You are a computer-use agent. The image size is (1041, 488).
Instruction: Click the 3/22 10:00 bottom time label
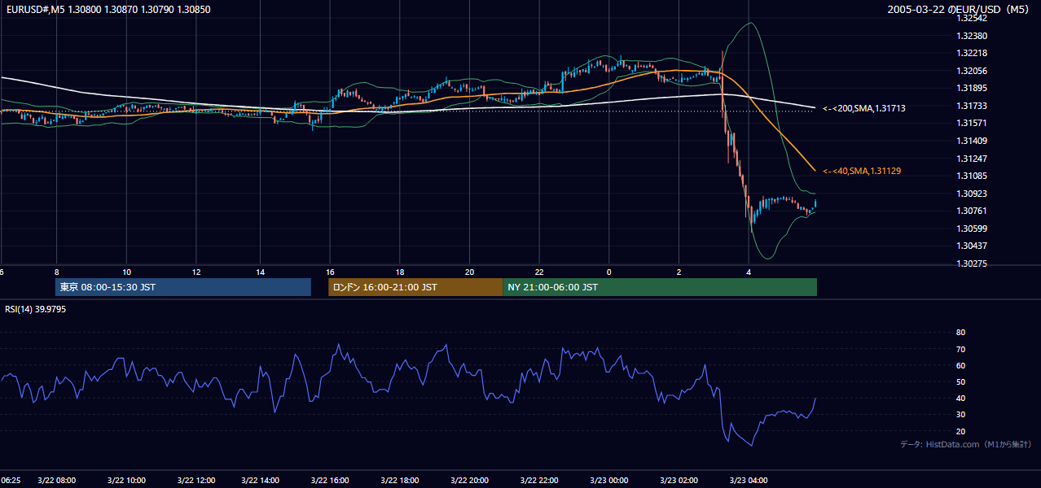coord(126,481)
